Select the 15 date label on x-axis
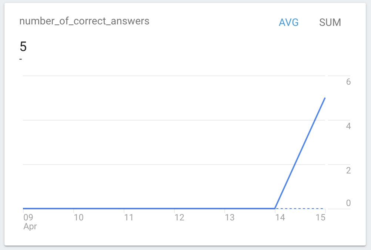Screen dimensions: 371x250 click(321, 217)
